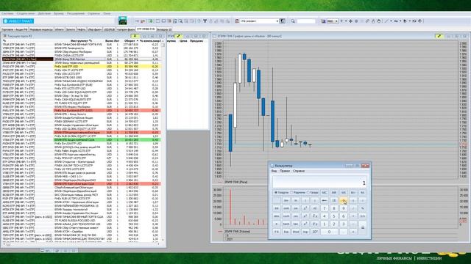Open the Расширения menu

pos(76,13)
